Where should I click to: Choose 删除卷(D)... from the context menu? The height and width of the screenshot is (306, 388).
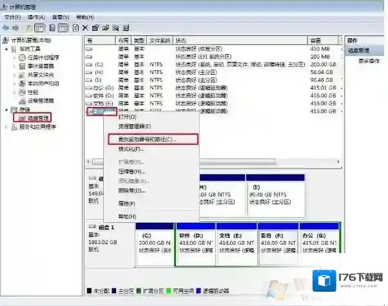pyautogui.click(x=132, y=191)
